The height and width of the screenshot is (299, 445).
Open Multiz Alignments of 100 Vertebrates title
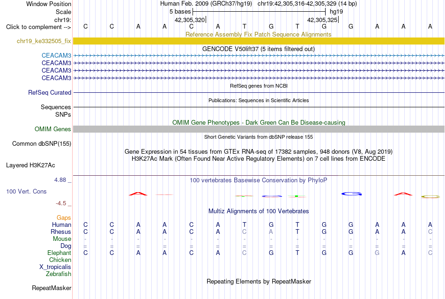point(259,211)
